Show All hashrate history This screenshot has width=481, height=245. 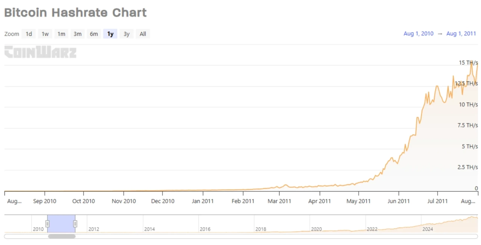143,34
